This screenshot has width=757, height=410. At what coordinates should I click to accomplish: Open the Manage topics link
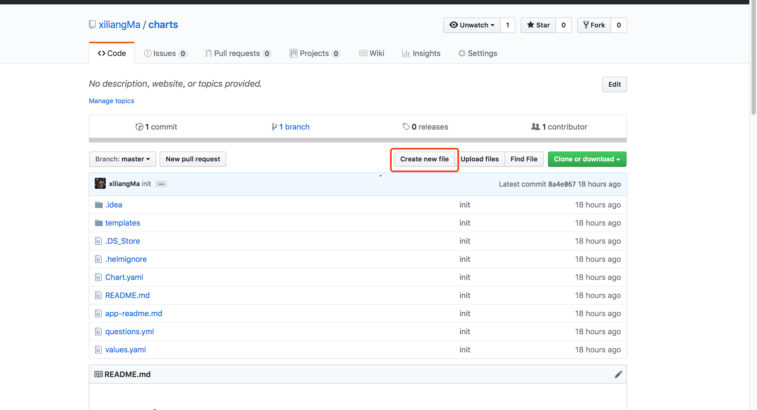[x=111, y=101]
